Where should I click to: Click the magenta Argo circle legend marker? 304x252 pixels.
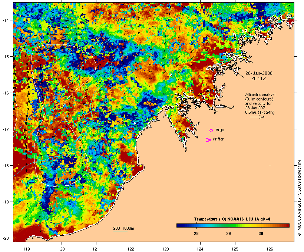point(211,131)
